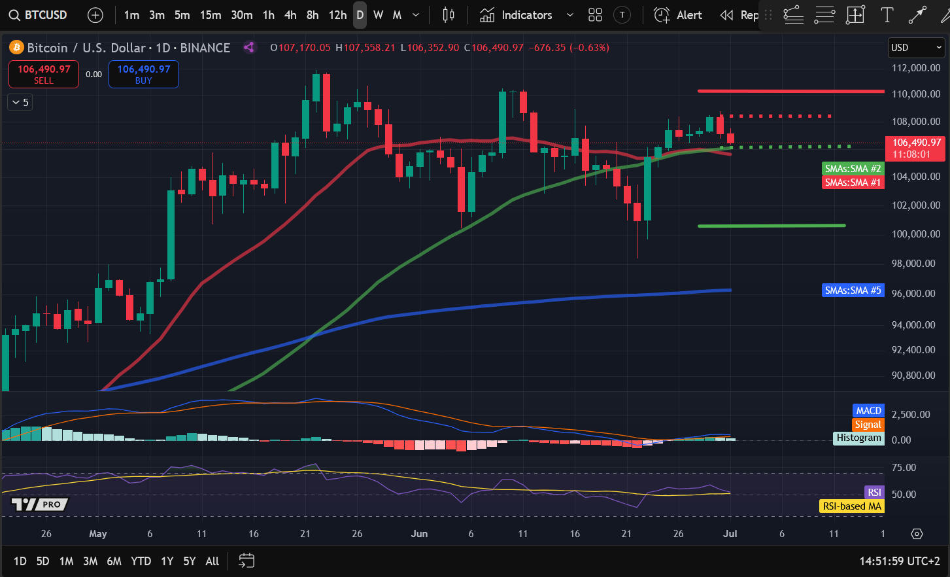
Task: Switch to the 1h timeframe
Action: click(x=269, y=15)
